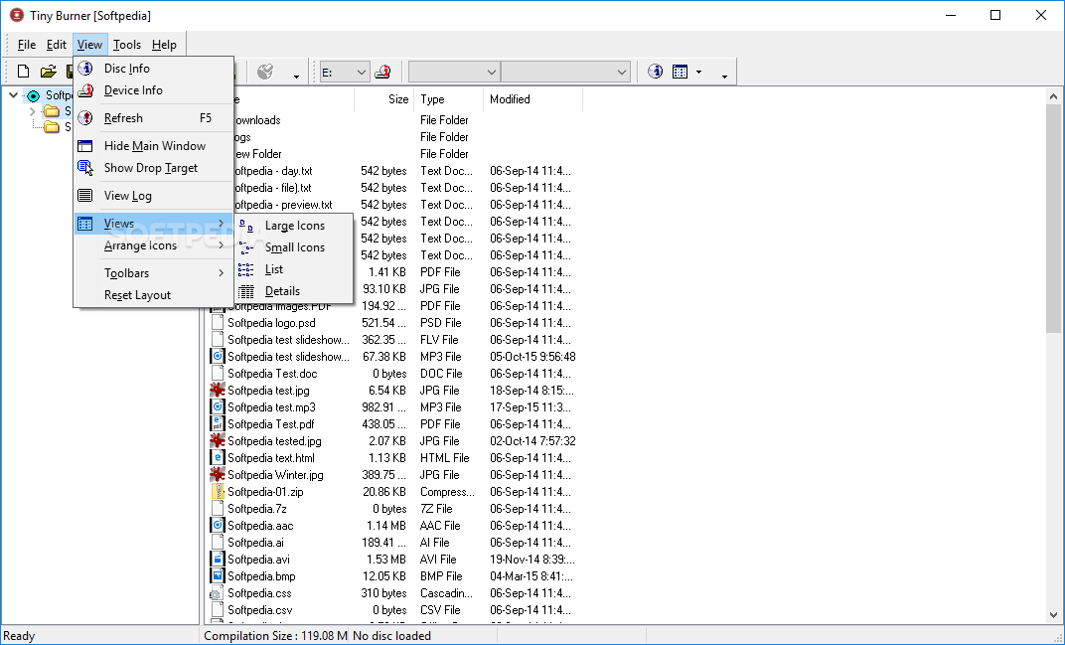Screen dimensions: 1065x645
Task: Open the first empty combo box after the drive selector
Action: [454, 72]
